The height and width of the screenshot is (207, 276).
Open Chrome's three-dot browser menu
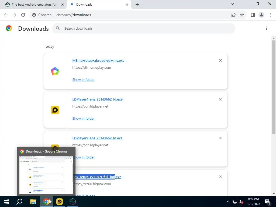pos(270,15)
